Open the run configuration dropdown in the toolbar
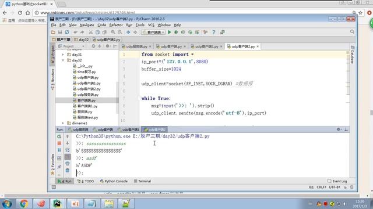Viewport: 373px width, 209px height. (153, 33)
